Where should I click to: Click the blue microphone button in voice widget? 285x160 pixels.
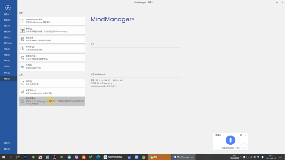pyautogui.click(x=230, y=140)
